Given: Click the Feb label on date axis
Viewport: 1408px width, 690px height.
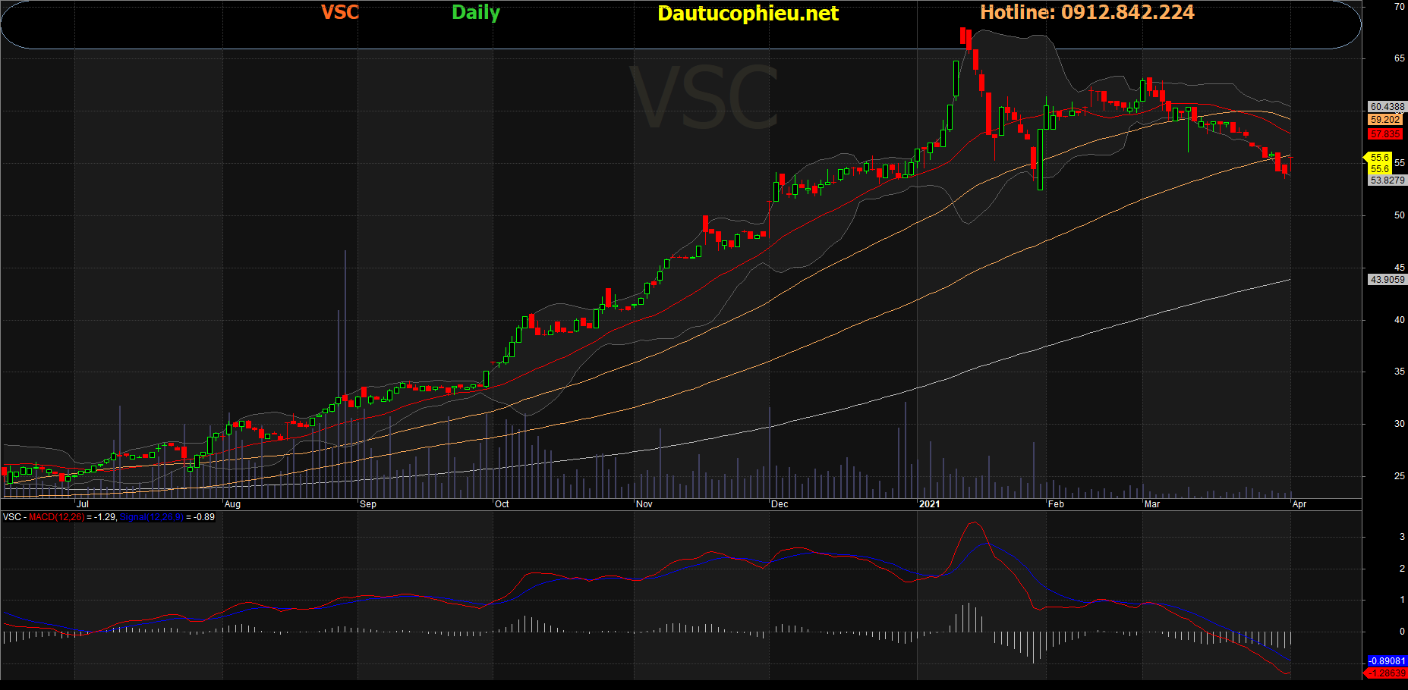Looking at the screenshot, I should (x=1056, y=504).
